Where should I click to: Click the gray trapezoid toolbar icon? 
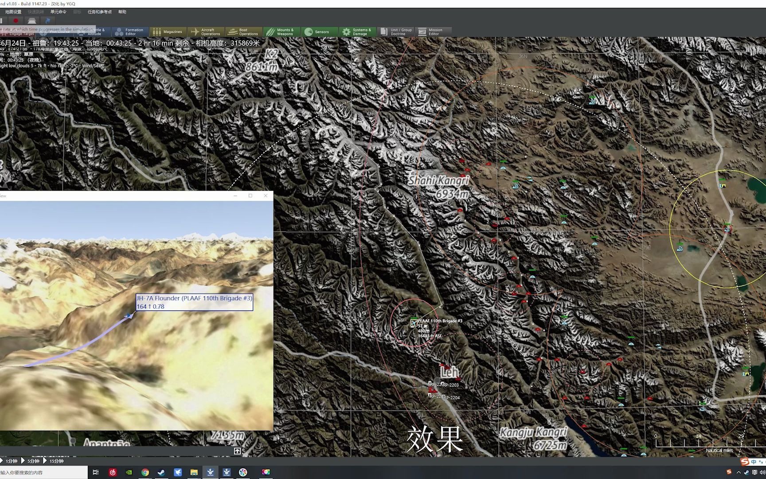31,20
